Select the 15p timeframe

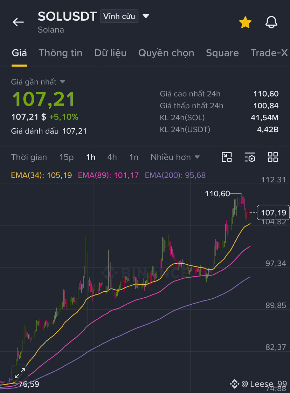coord(66,157)
